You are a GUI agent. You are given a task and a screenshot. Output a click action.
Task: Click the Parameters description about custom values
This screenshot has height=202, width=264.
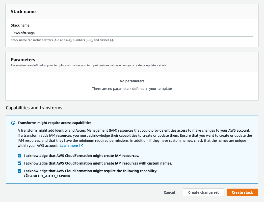click(x=89, y=65)
